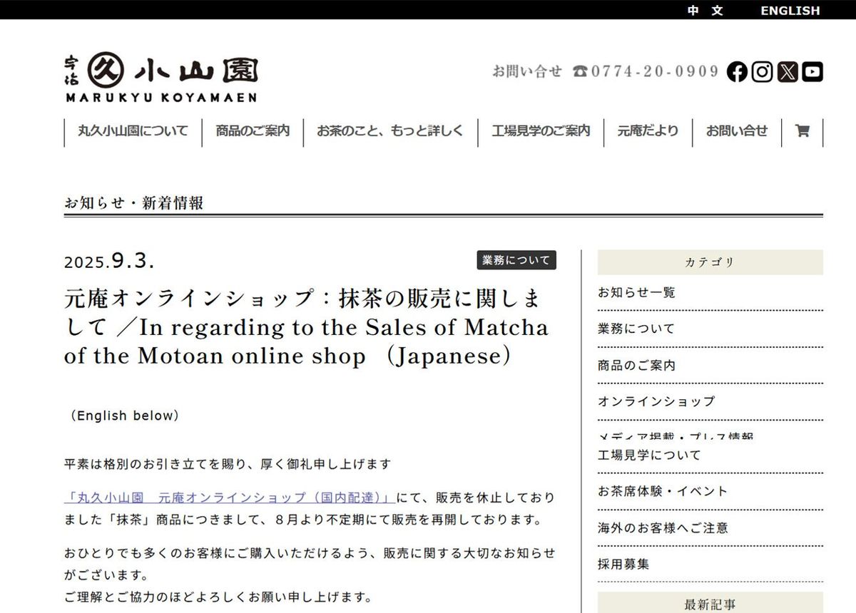Viewport: 856px width, 613px height.
Task: Follow the 元庵オンラインショップ（国内配達） link
Action: pos(230,498)
